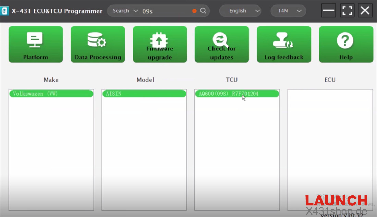Open the Log feedback tile
The height and width of the screenshot is (217, 377).
point(284,45)
